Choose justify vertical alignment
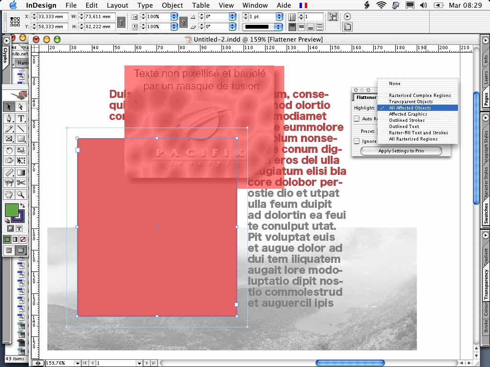The image size is (490, 367). click(x=319, y=27)
